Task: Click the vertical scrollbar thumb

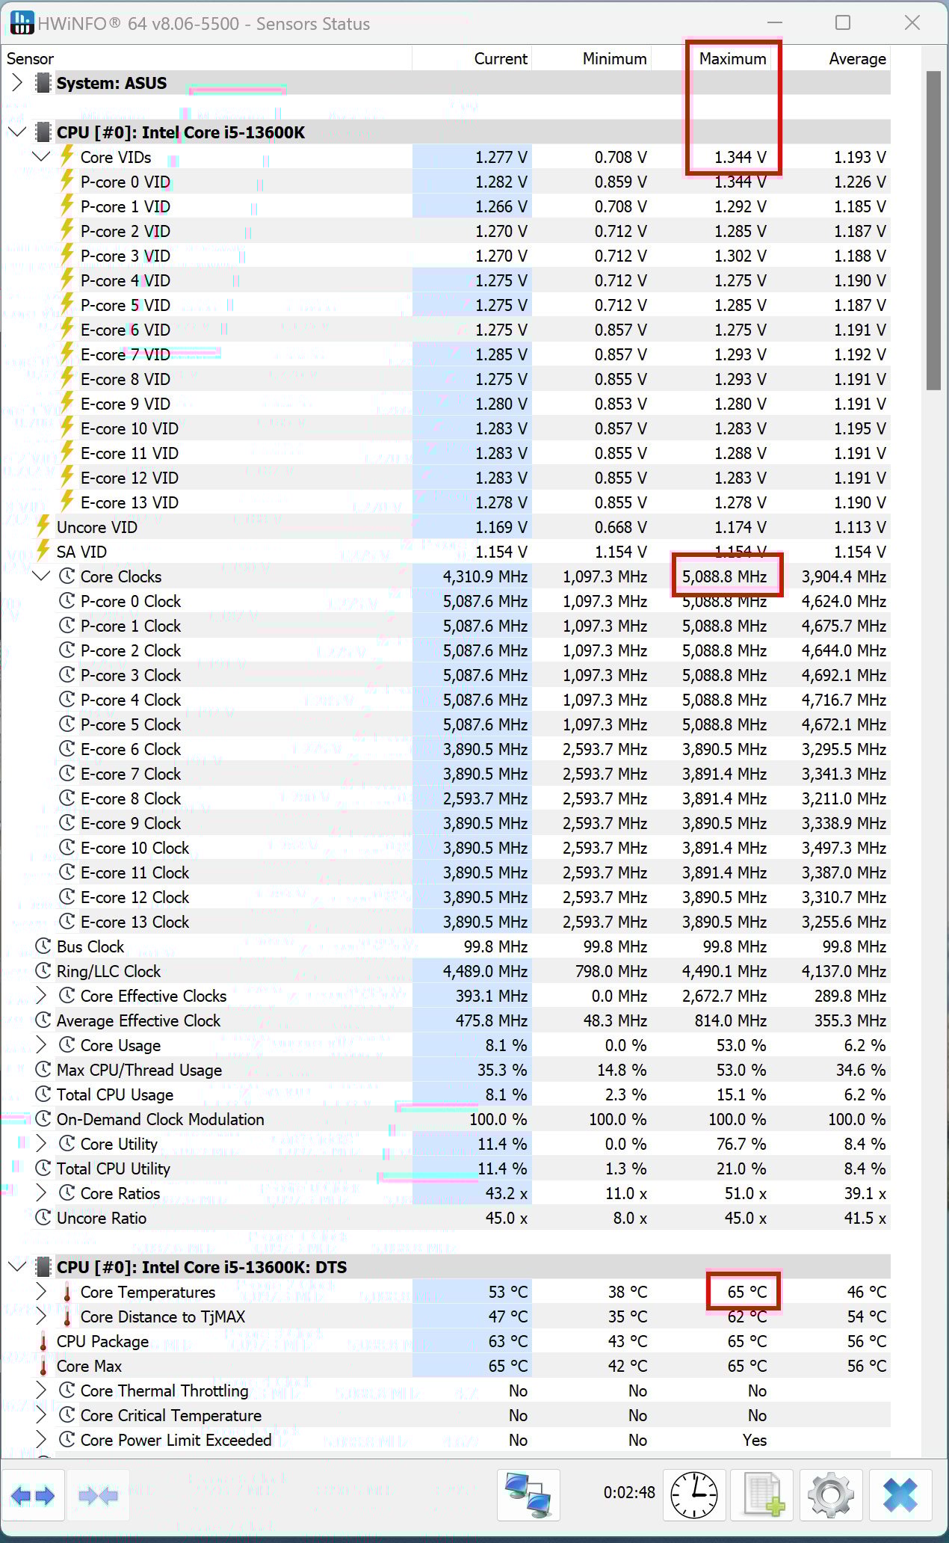Action: click(933, 230)
